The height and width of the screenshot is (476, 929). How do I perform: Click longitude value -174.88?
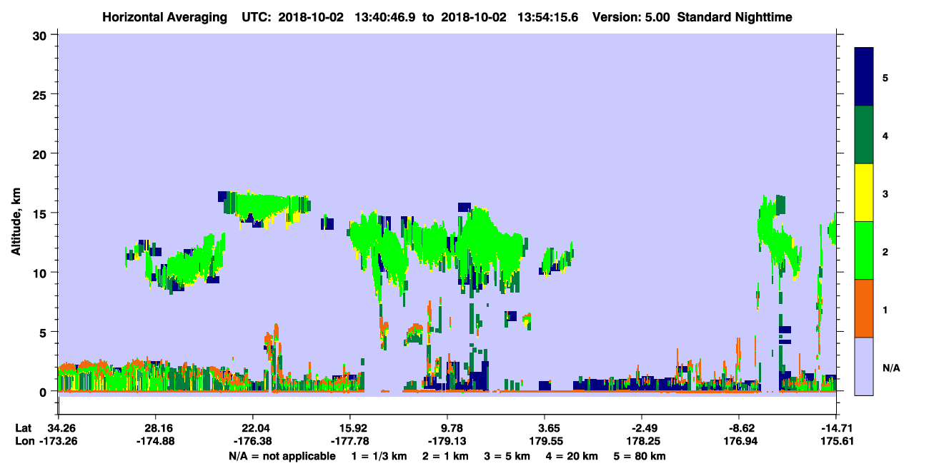tap(155, 442)
